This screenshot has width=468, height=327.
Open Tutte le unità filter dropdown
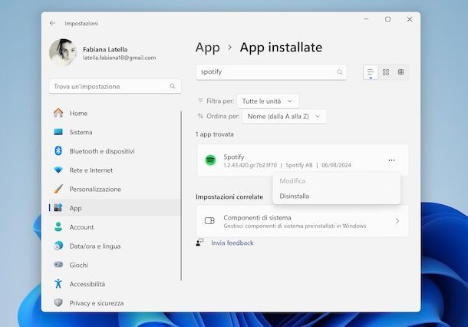(268, 101)
